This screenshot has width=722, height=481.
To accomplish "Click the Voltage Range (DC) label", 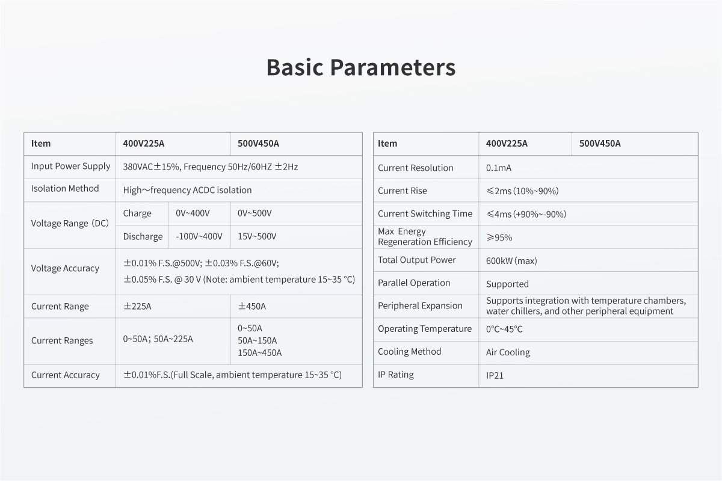I will coord(70,224).
